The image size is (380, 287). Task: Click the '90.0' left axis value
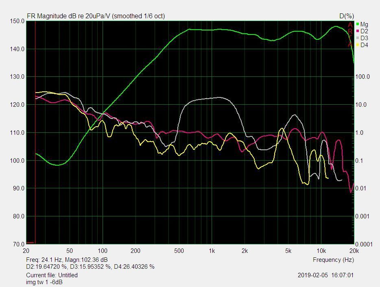coord(19,188)
